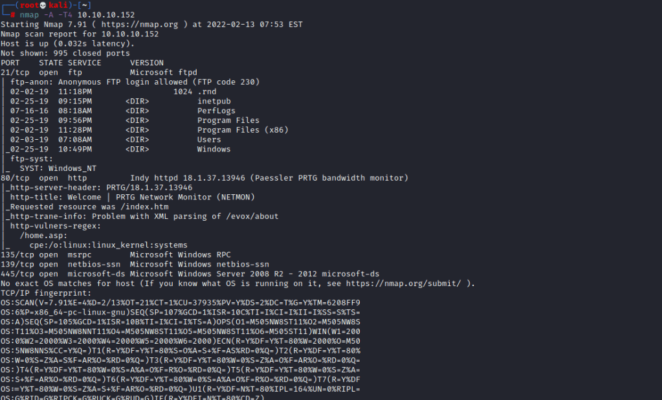Click the VERSION column header

coord(146,63)
